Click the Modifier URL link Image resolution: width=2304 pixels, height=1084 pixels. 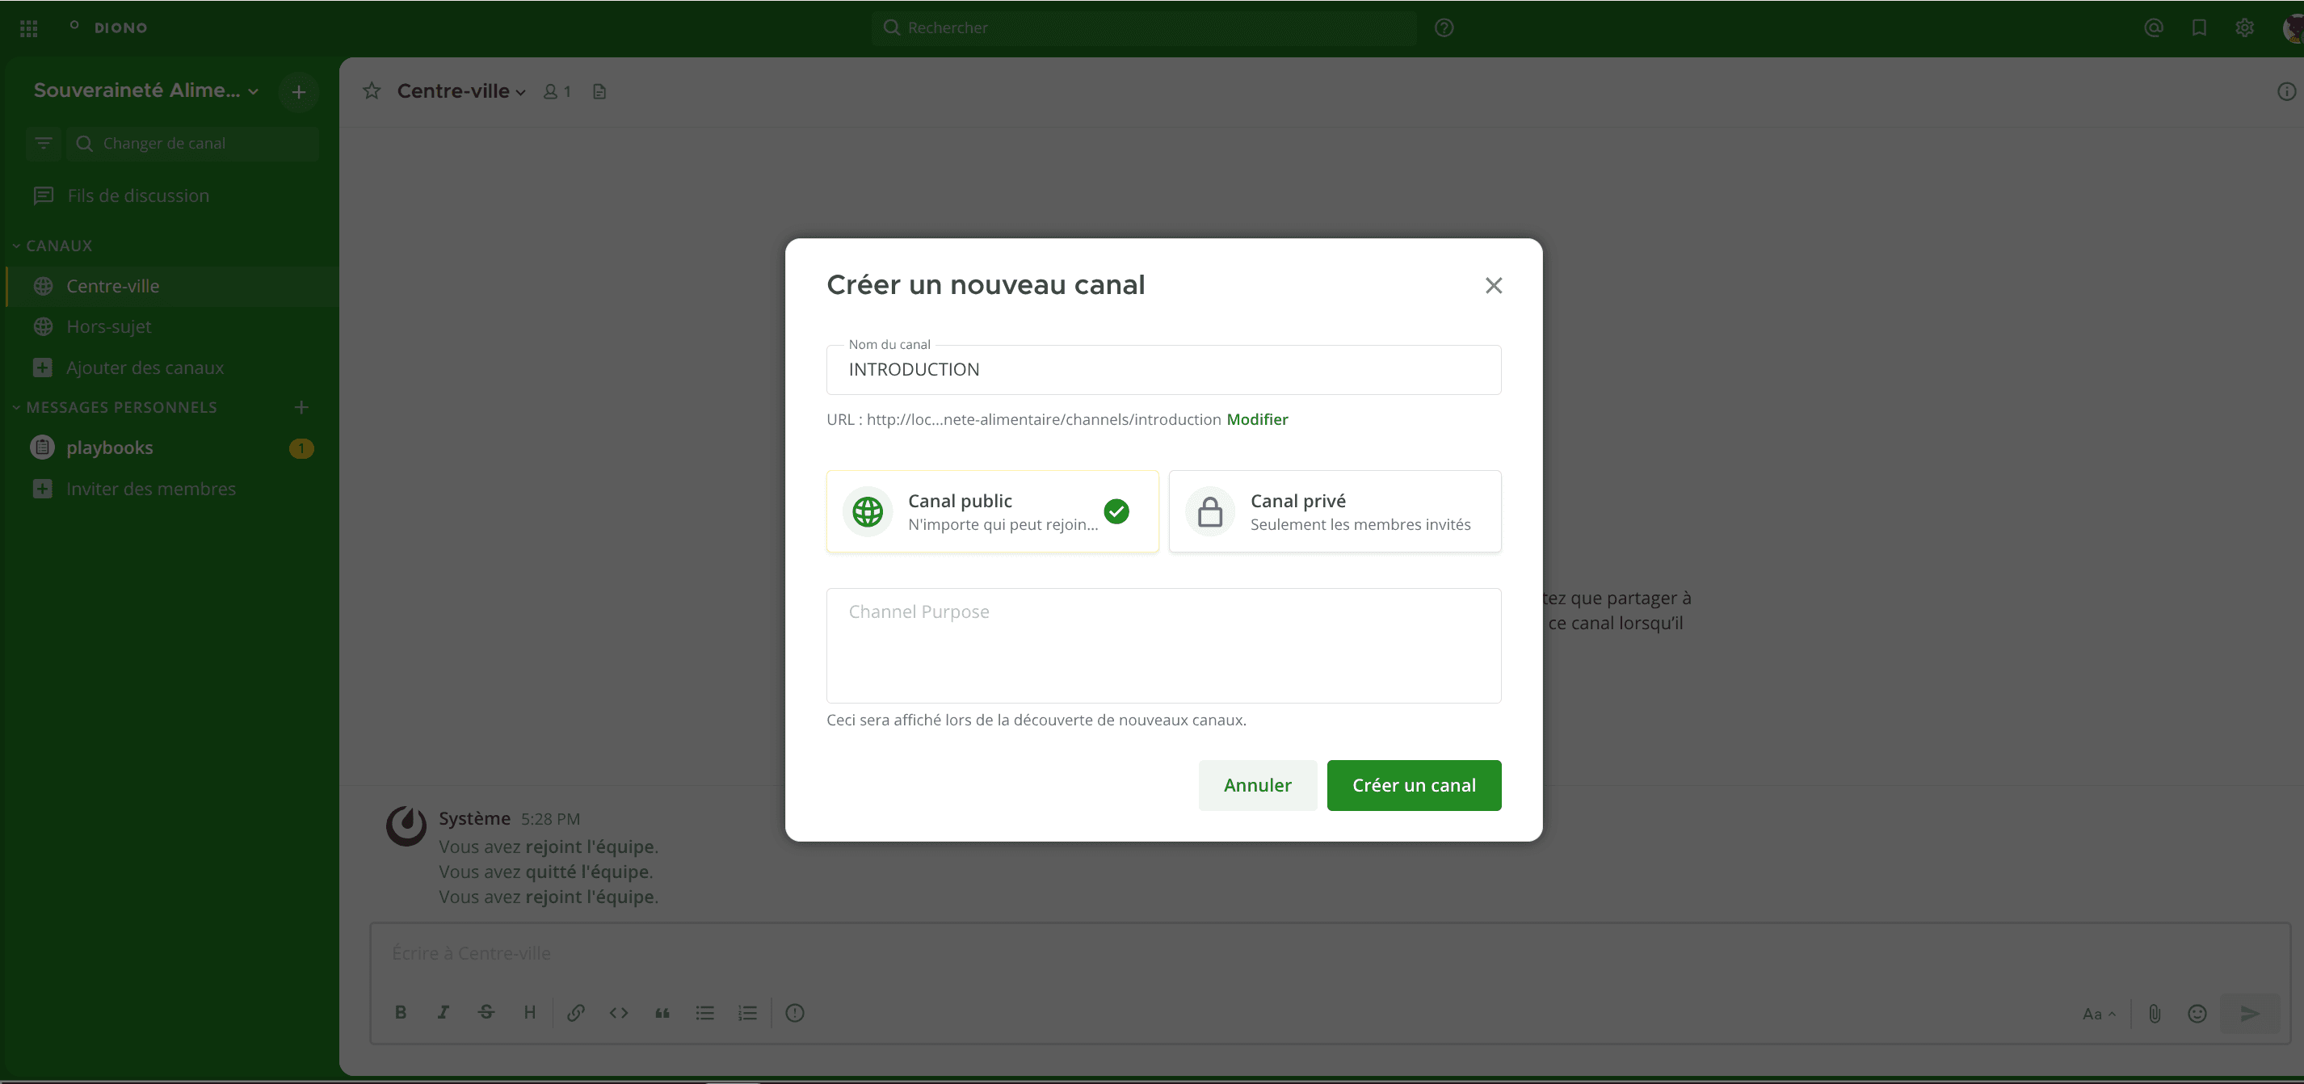click(x=1257, y=419)
